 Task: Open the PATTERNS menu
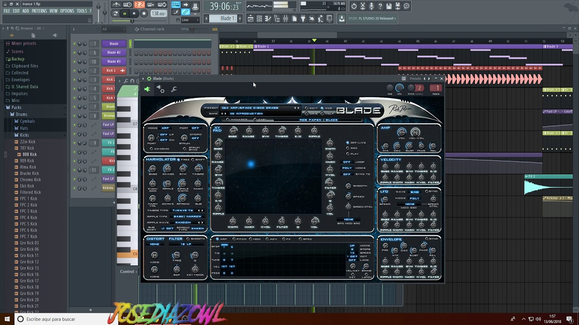click(x=39, y=11)
